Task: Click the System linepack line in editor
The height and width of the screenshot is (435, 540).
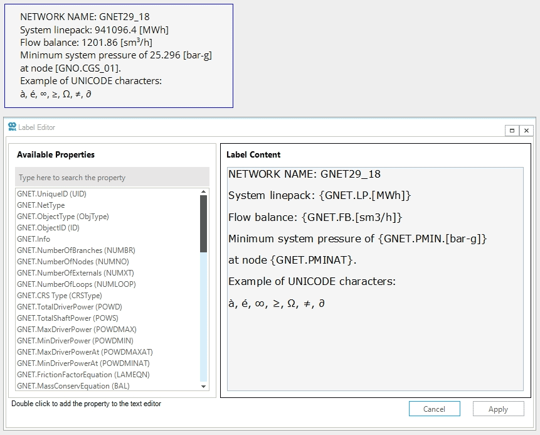Action: coord(319,196)
